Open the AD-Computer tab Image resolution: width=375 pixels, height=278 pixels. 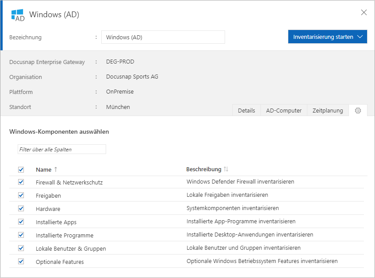(283, 110)
